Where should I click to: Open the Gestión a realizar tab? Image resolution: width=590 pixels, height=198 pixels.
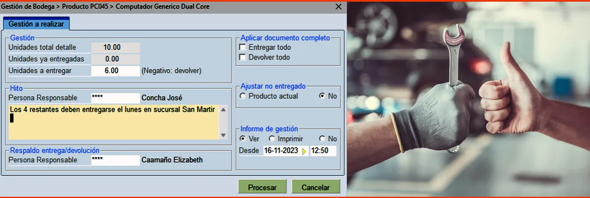coord(36,24)
